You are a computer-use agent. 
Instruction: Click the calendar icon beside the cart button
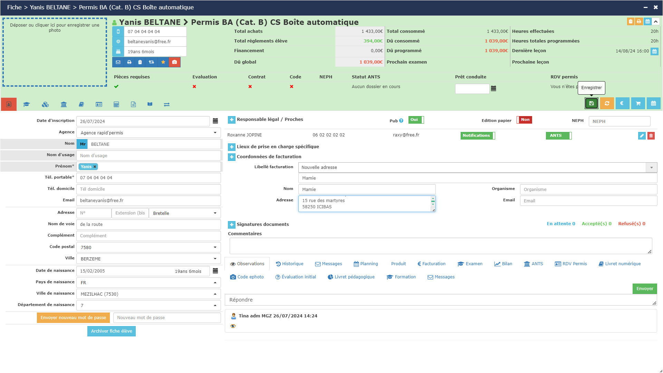tap(653, 103)
